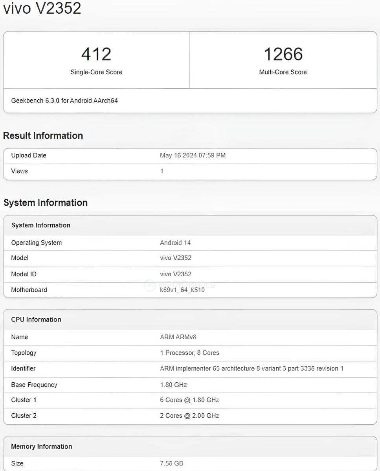Select the multi-core score value 1266
Image resolution: width=380 pixels, height=471 pixels.
click(x=283, y=54)
